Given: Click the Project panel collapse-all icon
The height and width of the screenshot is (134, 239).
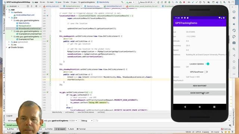Looking at the screenshot, I should (x=31, y=6).
